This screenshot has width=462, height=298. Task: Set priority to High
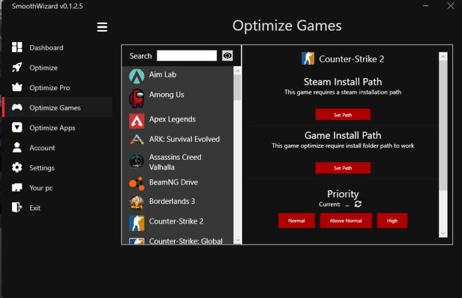(392, 220)
